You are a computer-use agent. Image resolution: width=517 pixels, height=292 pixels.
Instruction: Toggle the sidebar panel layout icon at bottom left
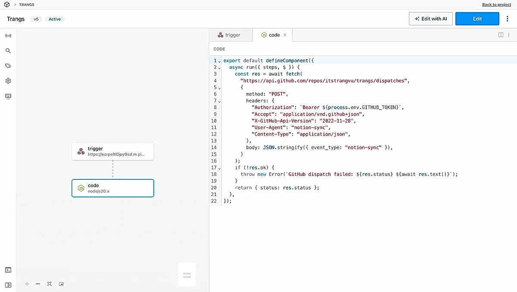click(8, 285)
